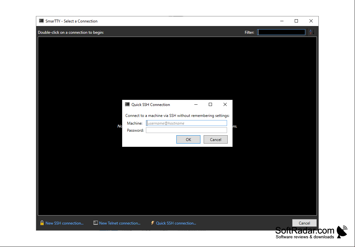The width and height of the screenshot is (355, 247).
Task: Click the SmarTTY app icon in title bar
Action: [x=41, y=21]
